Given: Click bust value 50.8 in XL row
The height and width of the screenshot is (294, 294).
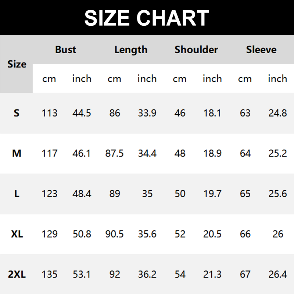Looking at the screenshot, I should 82,234.
